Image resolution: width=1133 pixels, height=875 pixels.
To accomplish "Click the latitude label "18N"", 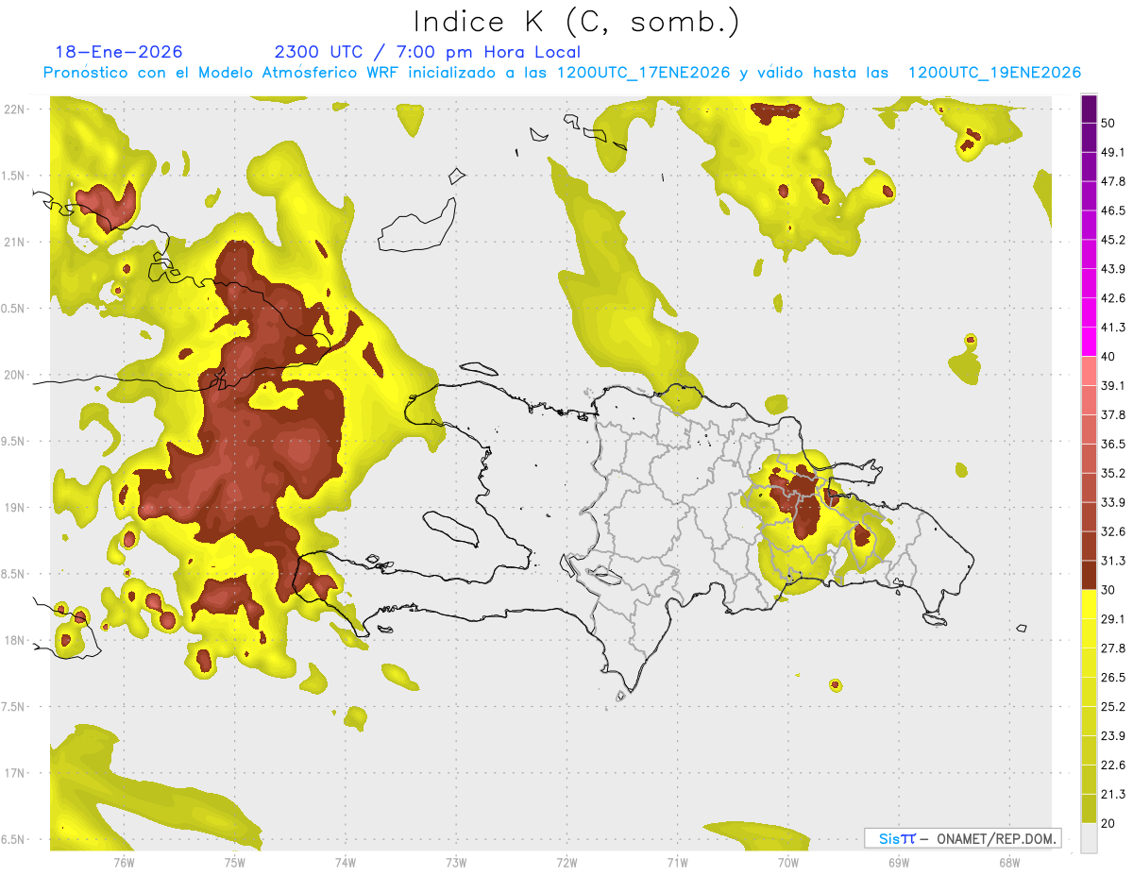I will point(15,641).
